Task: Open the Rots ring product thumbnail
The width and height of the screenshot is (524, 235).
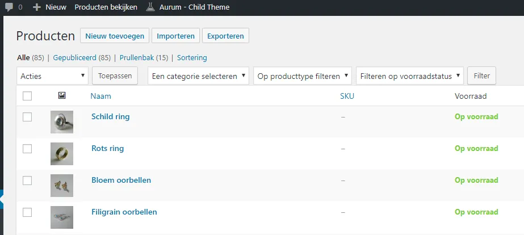Action: (x=62, y=153)
